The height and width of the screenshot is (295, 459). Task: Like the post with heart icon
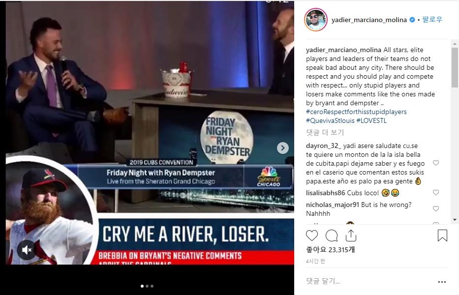(312, 236)
